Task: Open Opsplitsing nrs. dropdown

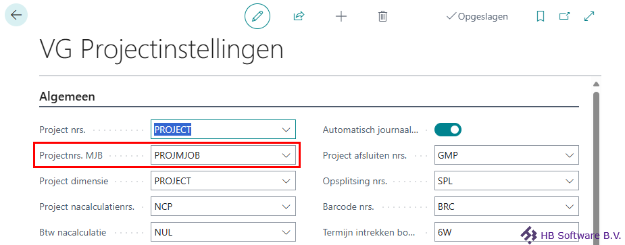Action: pyautogui.click(x=569, y=182)
